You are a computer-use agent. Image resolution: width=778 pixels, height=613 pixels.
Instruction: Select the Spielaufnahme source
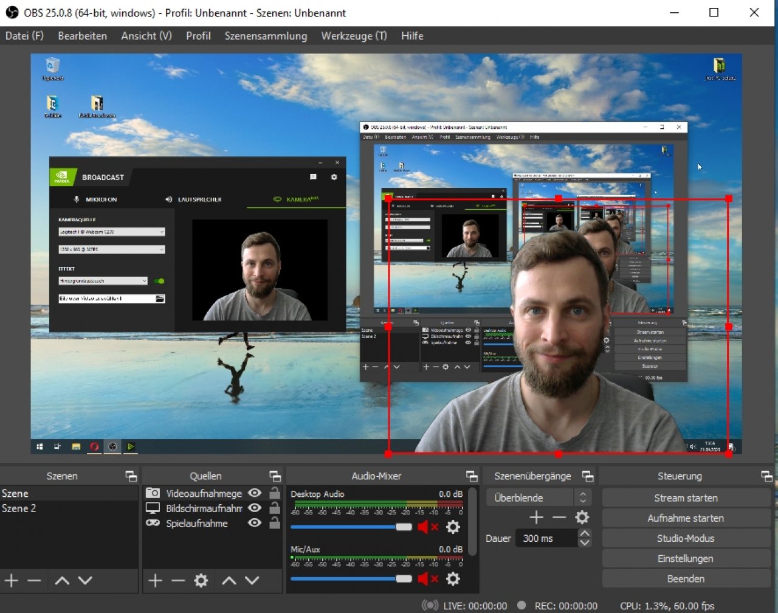[197, 523]
